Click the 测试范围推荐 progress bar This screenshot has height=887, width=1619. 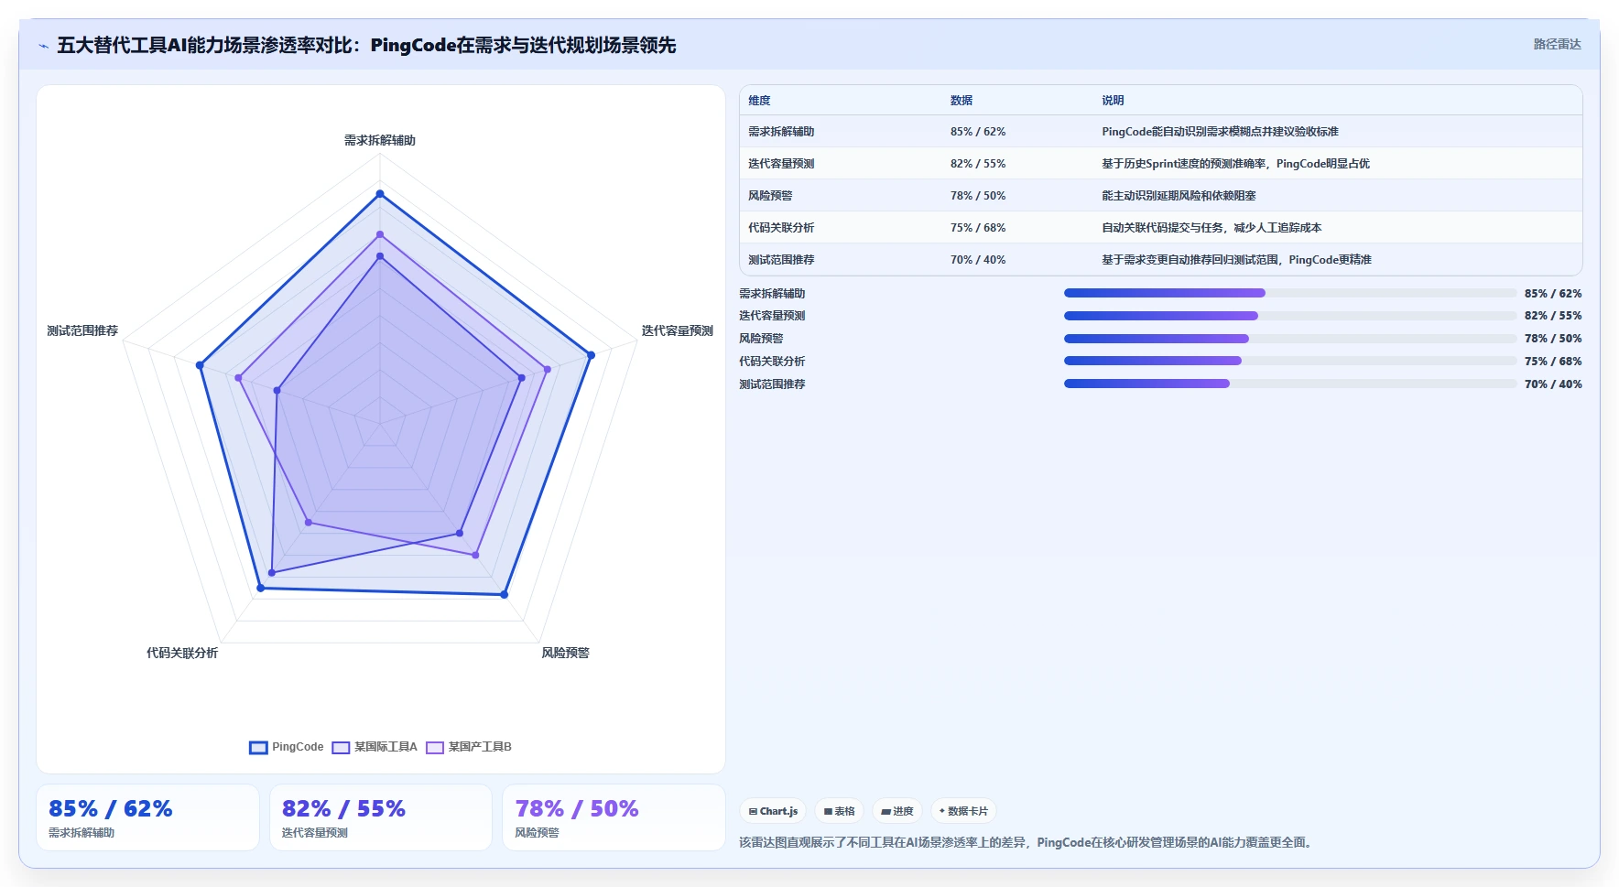click(x=1290, y=384)
